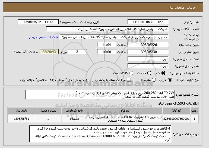This screenshot has width=209, height=148.
Task: Choose the متوسط purchase process option
Action: pyautogui.click(x=154, y=80)
